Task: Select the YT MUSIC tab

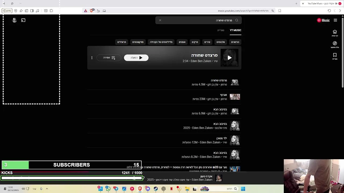Action: 235,30
